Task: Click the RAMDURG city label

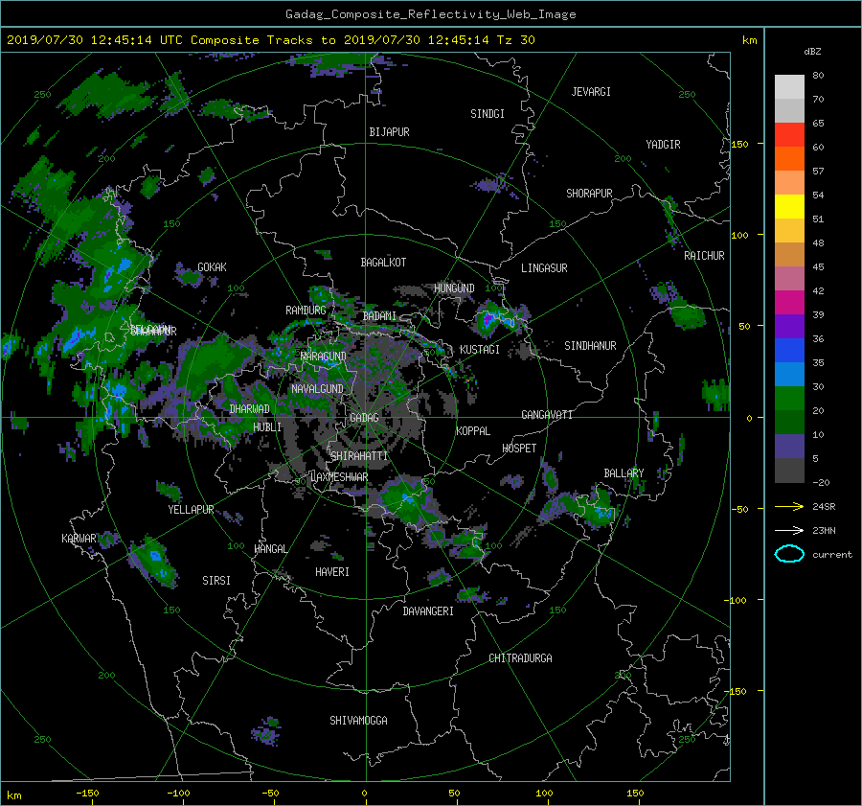Action: 306,311
